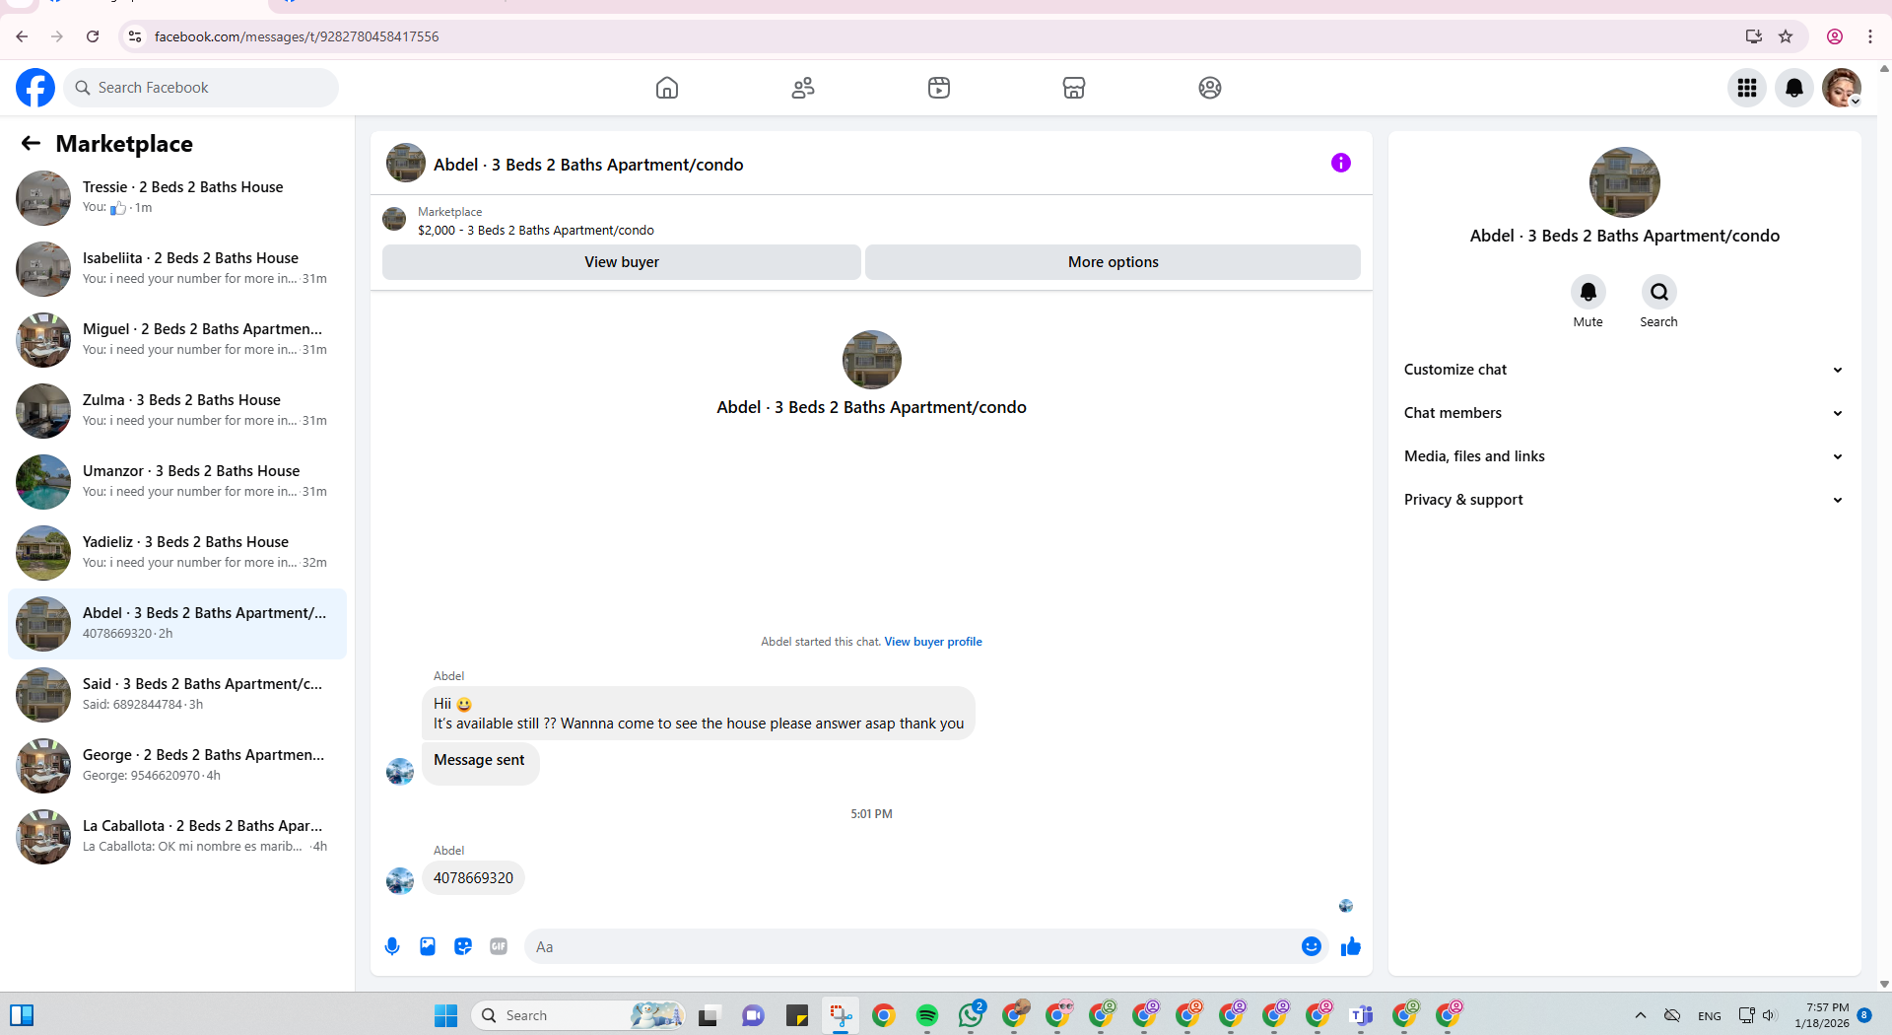This screenshot has width=1892, height=1035.
Task: Record a voice clip microphone icon
Action: [x=392, y=946]
